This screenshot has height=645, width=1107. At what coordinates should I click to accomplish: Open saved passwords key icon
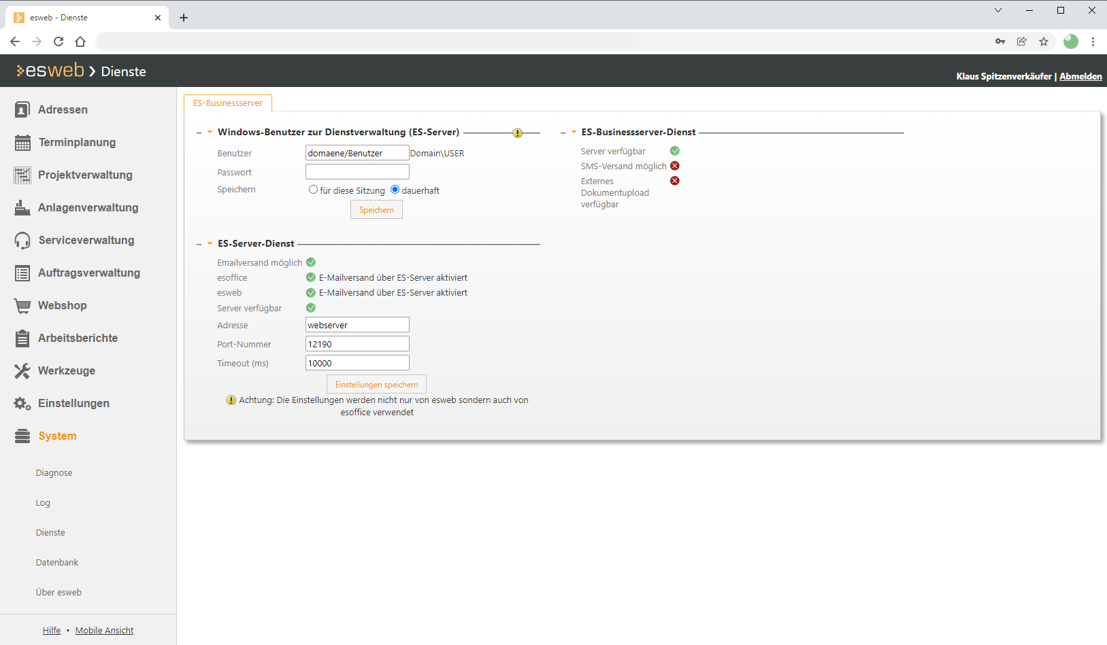pyautogui.click(x=1000, y=41)
